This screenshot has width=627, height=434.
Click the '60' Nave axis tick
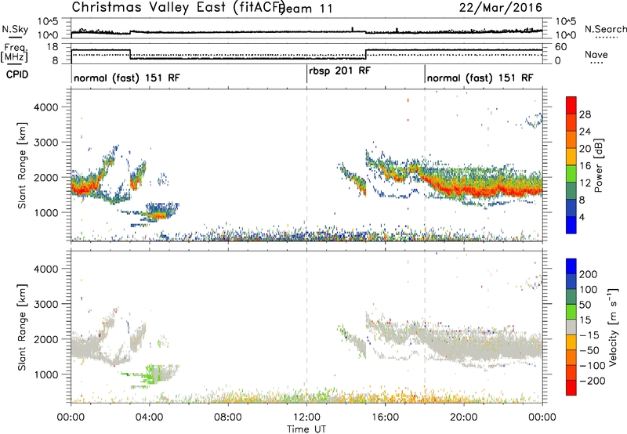click(x=561, y=47)
